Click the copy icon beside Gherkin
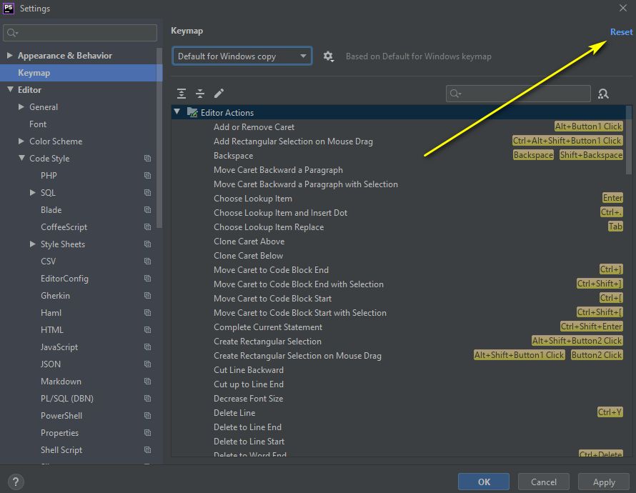 coord(148,296)
